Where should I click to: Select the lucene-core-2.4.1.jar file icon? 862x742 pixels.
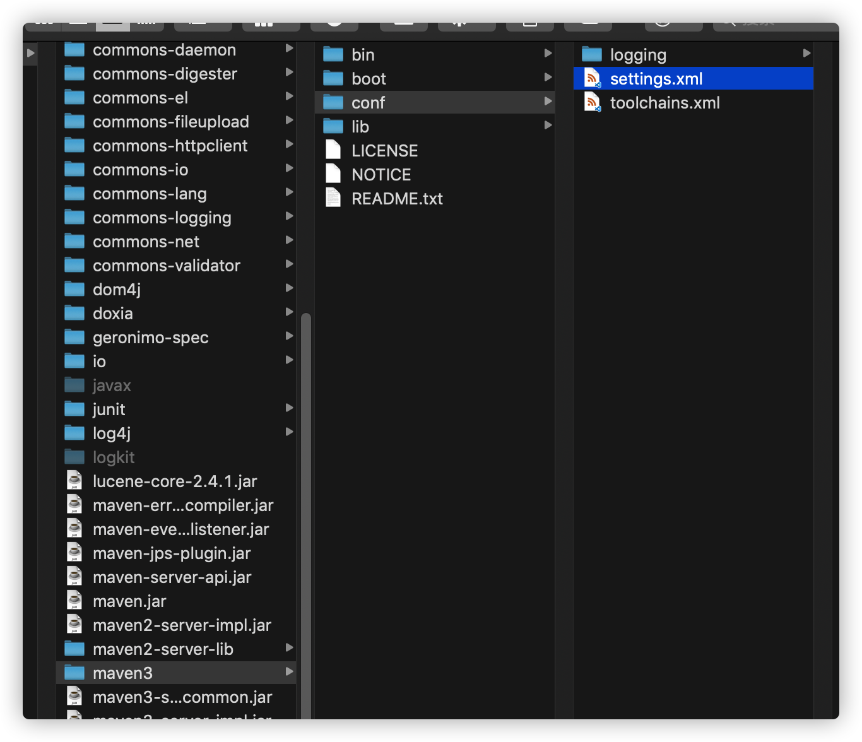coord(74,480)
